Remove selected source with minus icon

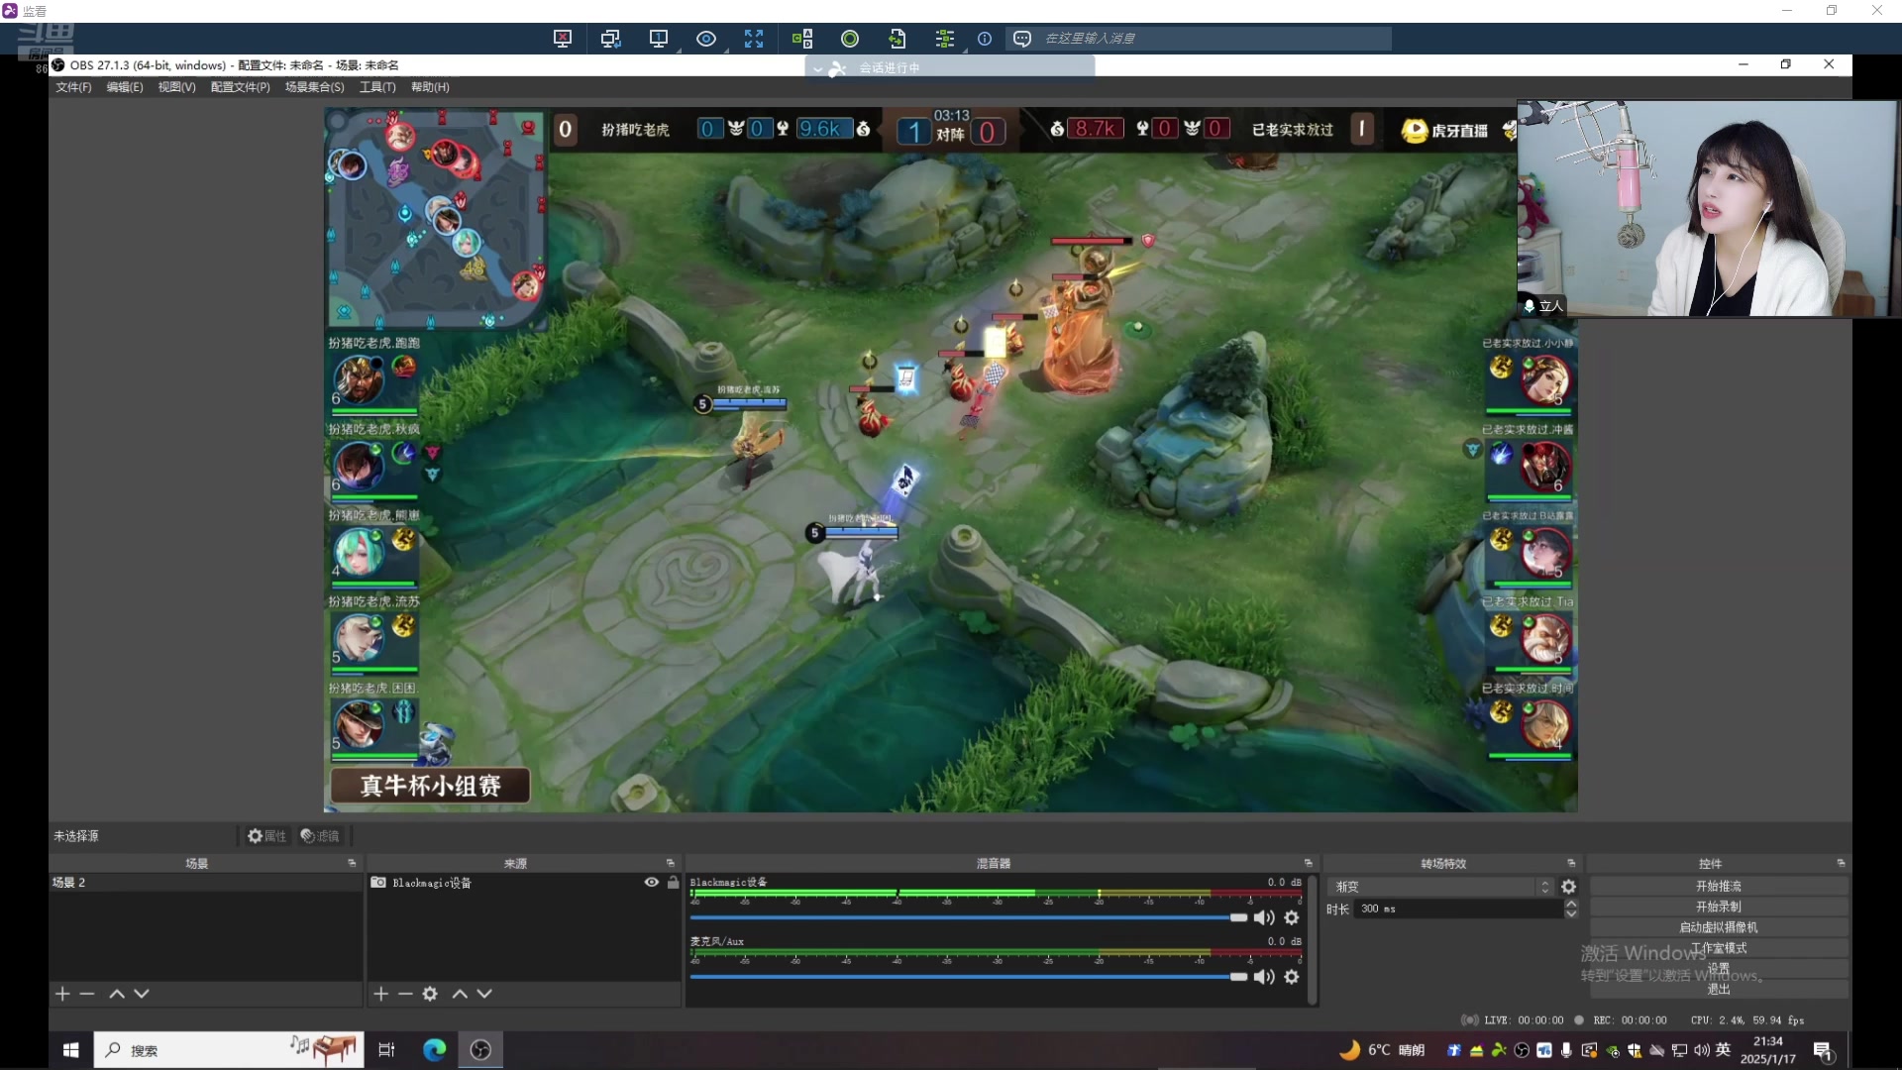[405, 994]
